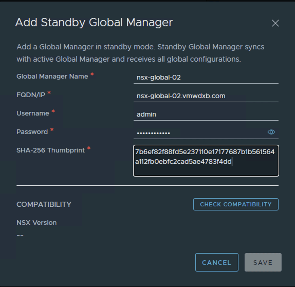295x287 pixels.
Task: Show password using the eye icon
Action: [271, 132]
